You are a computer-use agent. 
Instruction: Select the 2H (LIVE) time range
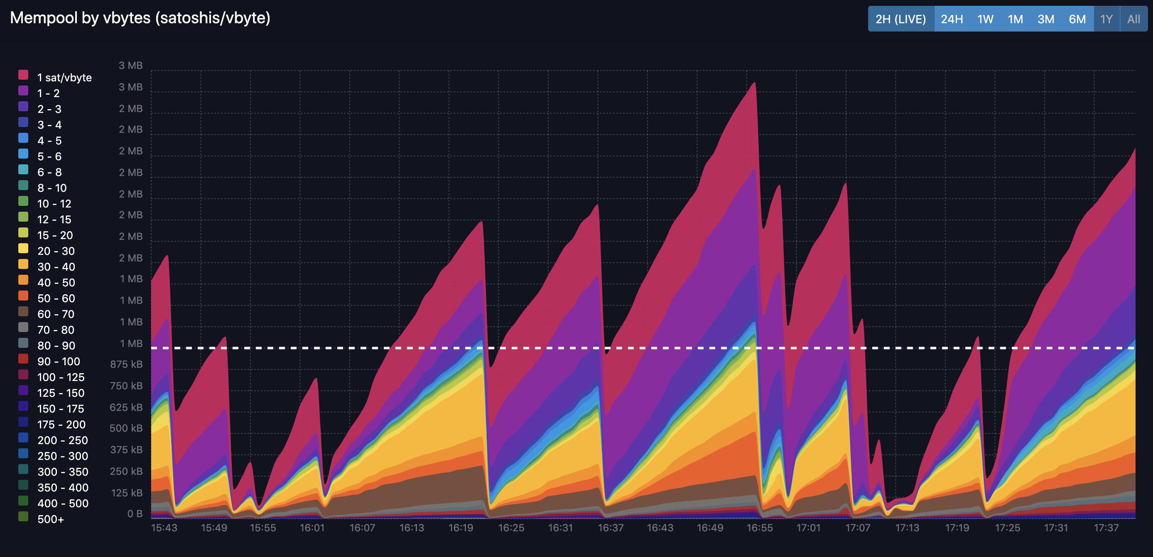(x=900, y=19)
